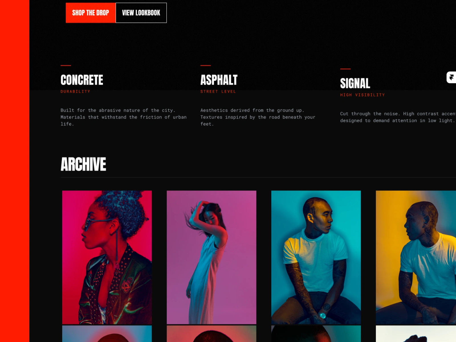Viewport: 456px width, 342px height.
Task: Open the yellow-background man profile photo
Action: [x=416, y=257]
